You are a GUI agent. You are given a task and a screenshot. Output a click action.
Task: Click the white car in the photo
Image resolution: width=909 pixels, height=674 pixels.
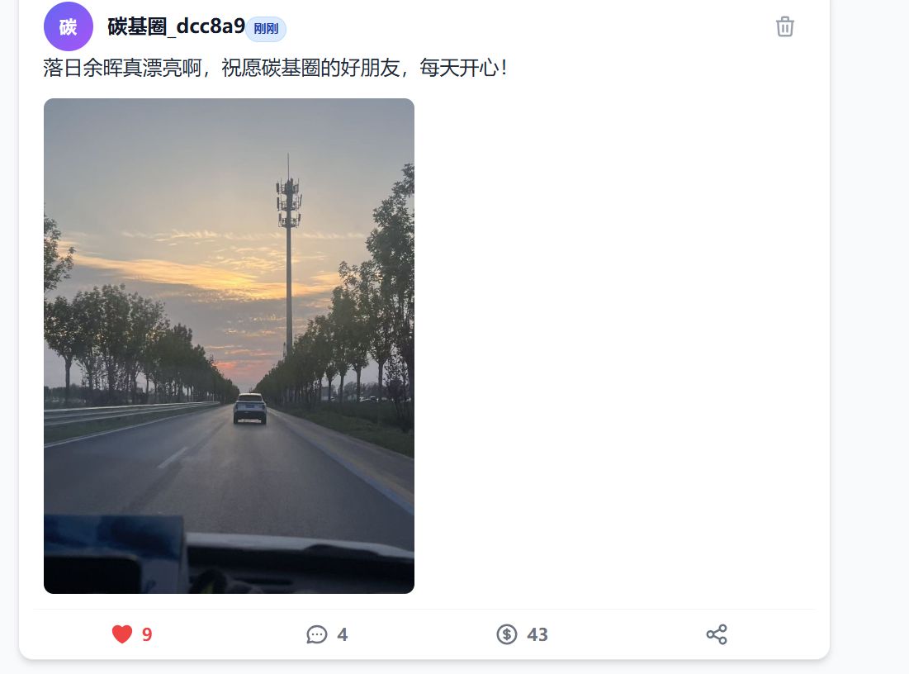click(250, 408)
